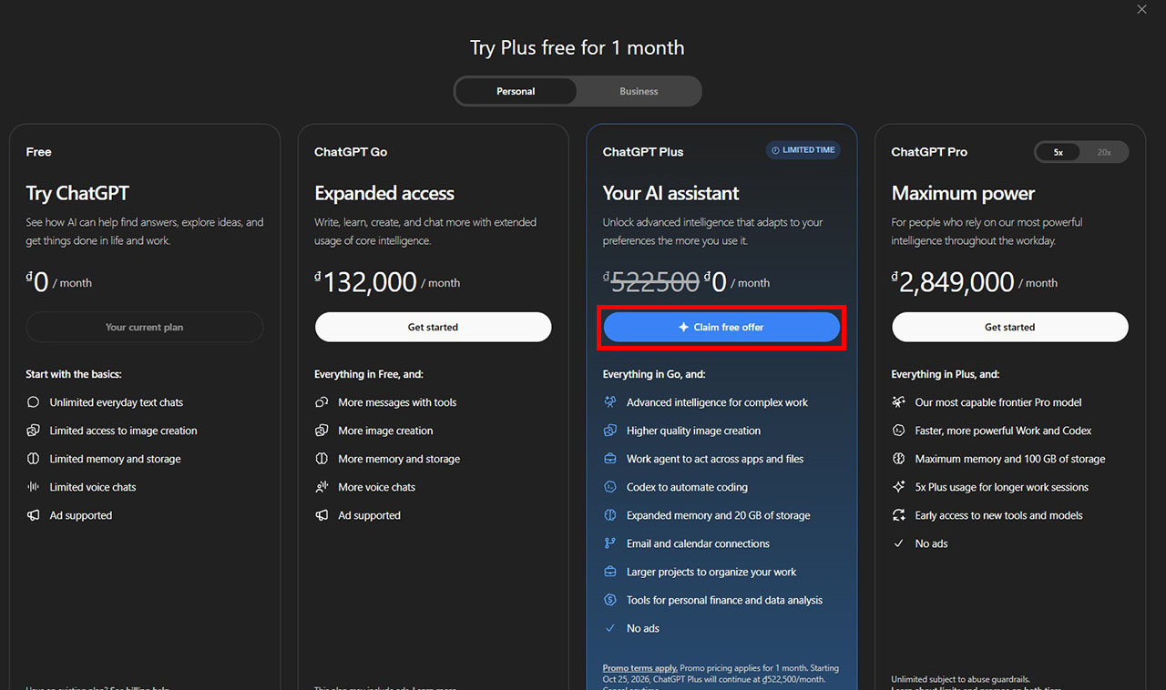Click the icon beside Higher quality image creation
The height and width of the screenshot is (690, 1166).
tap(610, 431)
